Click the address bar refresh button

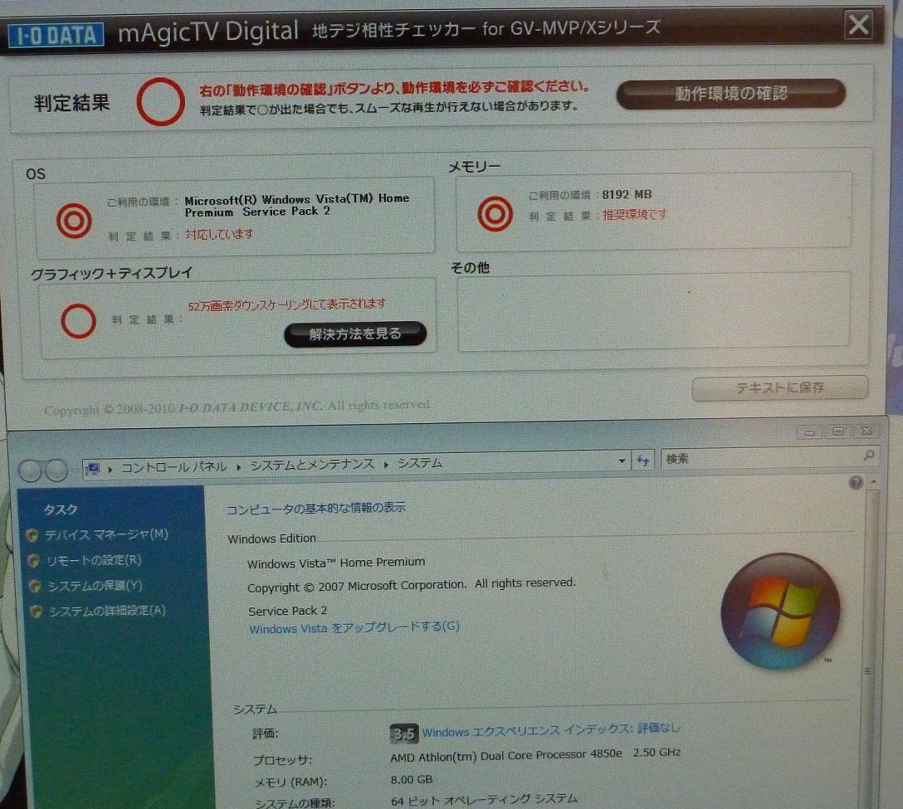642,460
